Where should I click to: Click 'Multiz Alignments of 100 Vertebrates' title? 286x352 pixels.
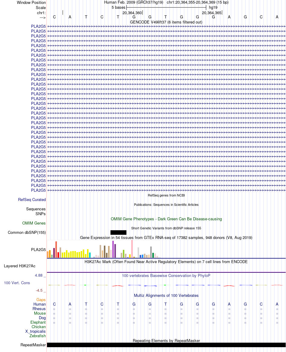(x=166, y=295)
